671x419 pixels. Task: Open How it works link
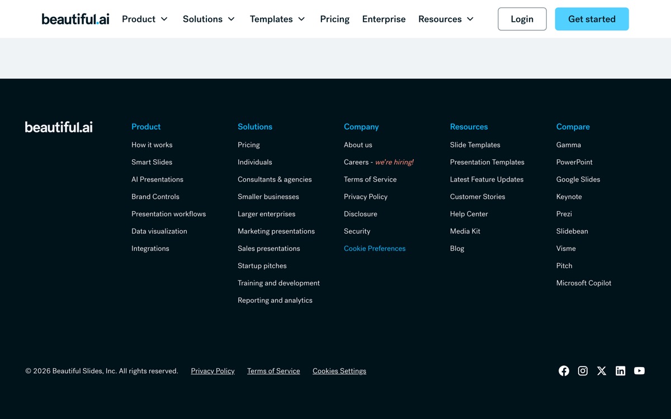tap(152, 145)
